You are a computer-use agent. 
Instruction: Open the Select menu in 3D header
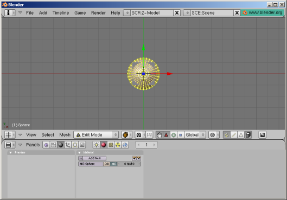(x=48, y=135)
